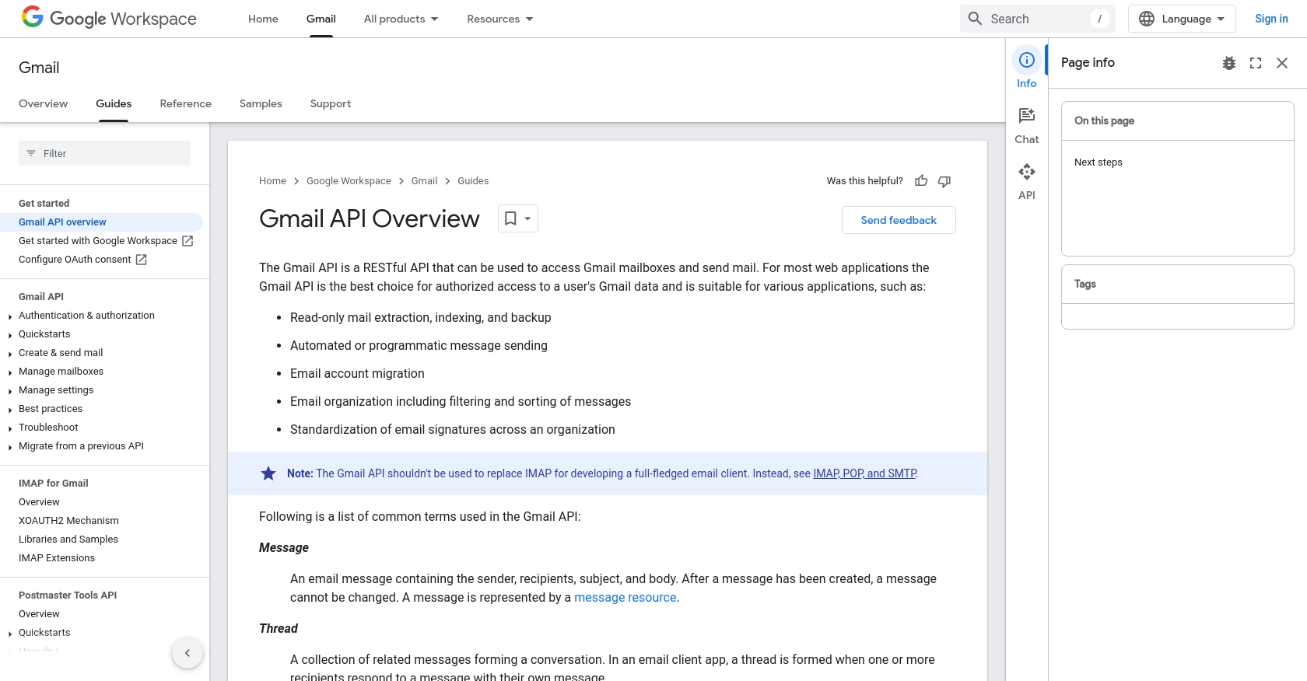Open IMAP Extensions page
This screenshot has width=1307, height=681.
57,558
